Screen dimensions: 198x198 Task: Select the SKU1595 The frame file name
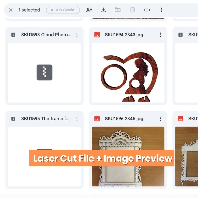click(45, 119)
